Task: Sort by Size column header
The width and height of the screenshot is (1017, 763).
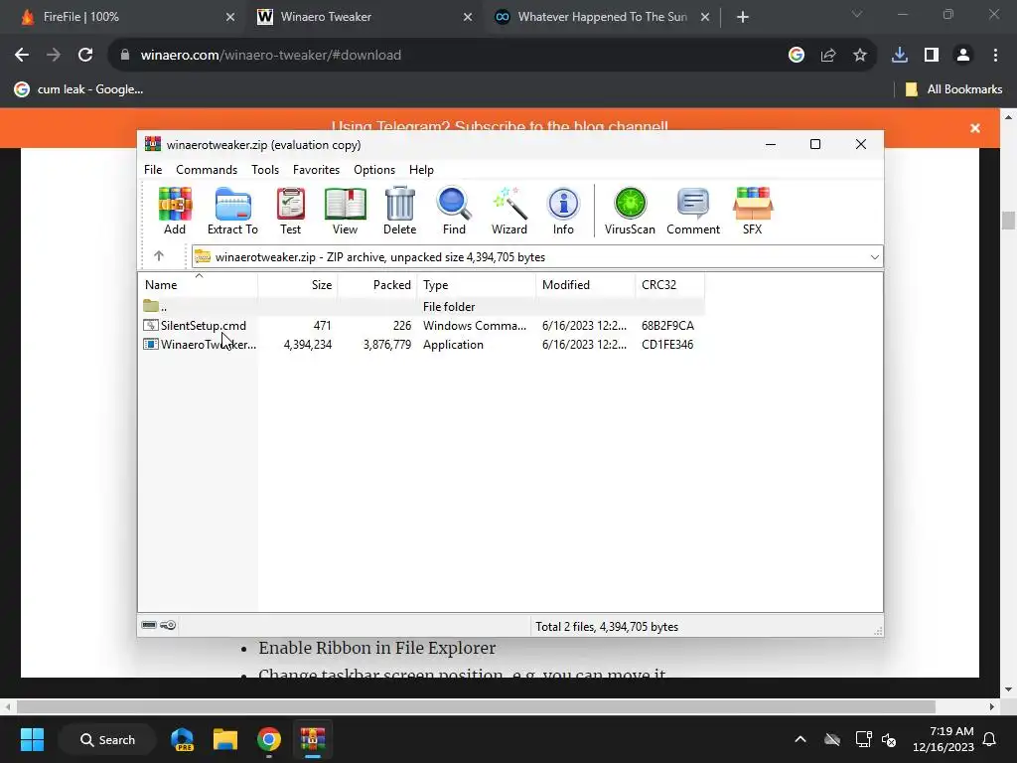Action: (x=298, y=285)
